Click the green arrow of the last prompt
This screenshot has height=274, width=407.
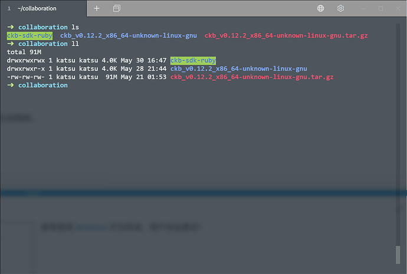pos(11,85)
